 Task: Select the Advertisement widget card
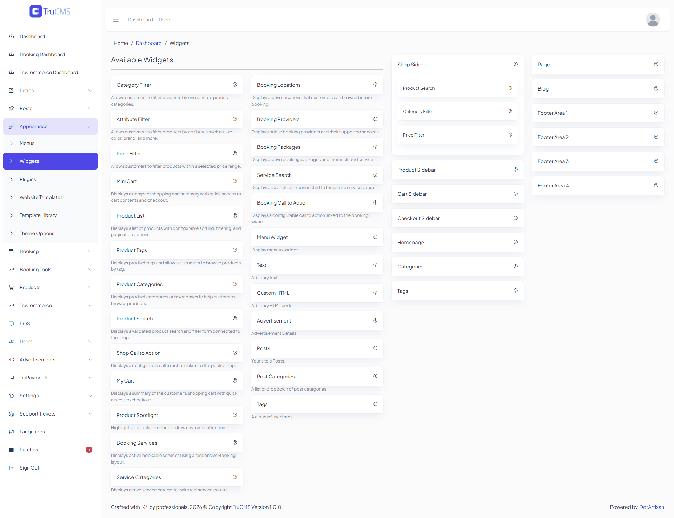(317, 321)
